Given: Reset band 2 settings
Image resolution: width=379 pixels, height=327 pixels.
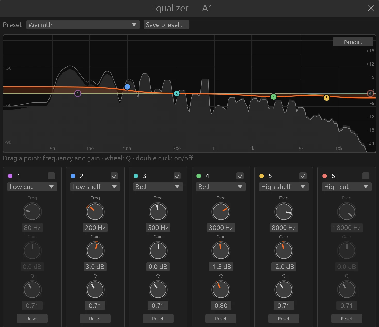Looking at the screenshot, I should [x=95, y=319].
